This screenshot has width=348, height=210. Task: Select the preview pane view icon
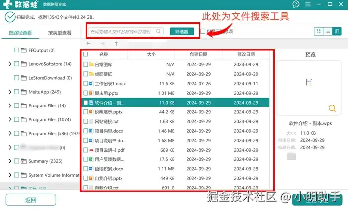click(x=337, y=31)
